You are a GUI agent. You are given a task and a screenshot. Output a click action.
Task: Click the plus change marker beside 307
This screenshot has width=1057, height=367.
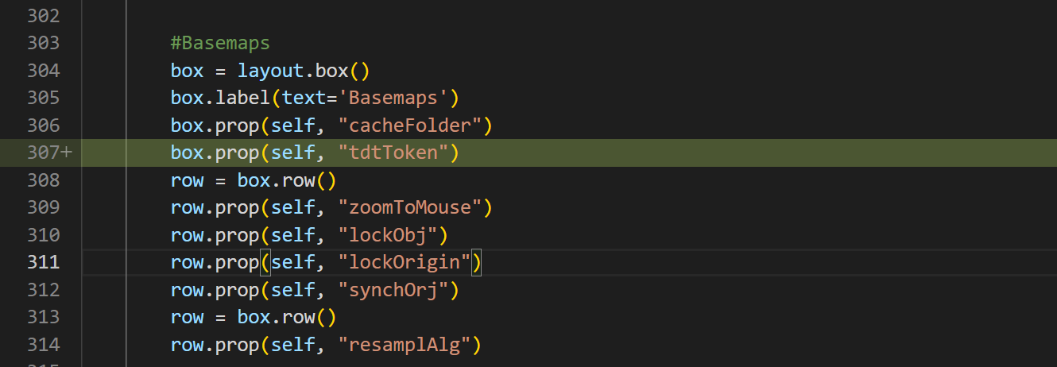pos(67,153)
